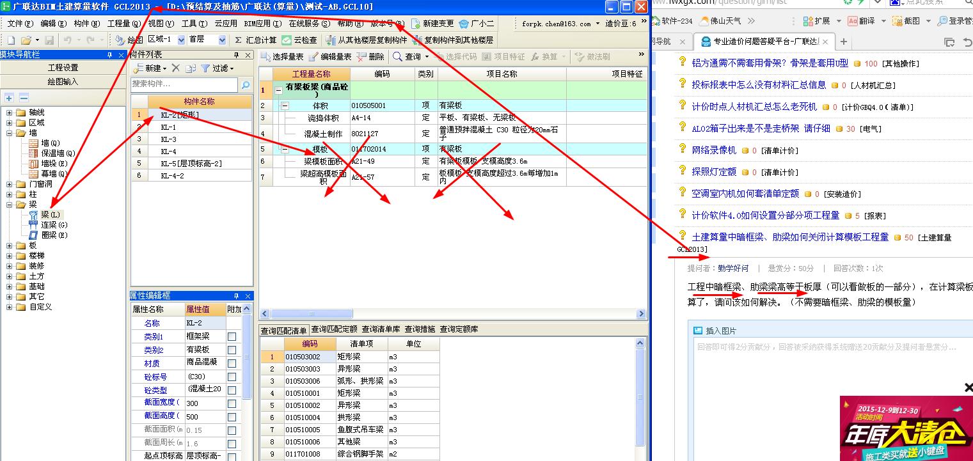
Task: Click the copy component icon beside the delete X
Action: [x=191, y=68]
